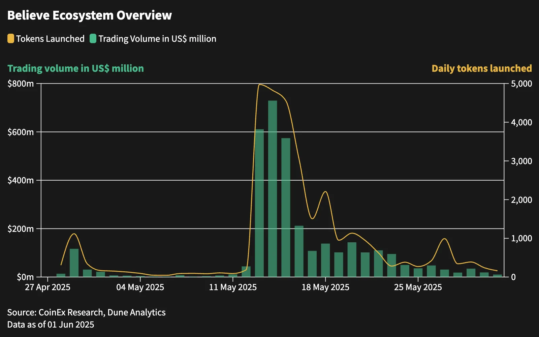
Task: Select the 04 May 2025 axis label
Action: (140, 287)
